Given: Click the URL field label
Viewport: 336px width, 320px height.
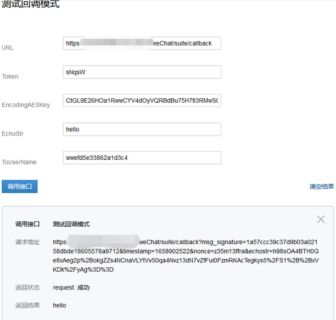Looking at the screenshot, I should coord(8,48).
